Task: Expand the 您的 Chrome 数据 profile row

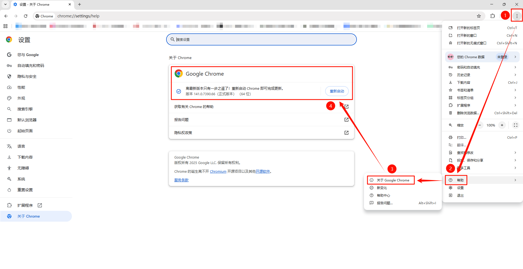Action: pyautogui.click(x=482, y=57)
